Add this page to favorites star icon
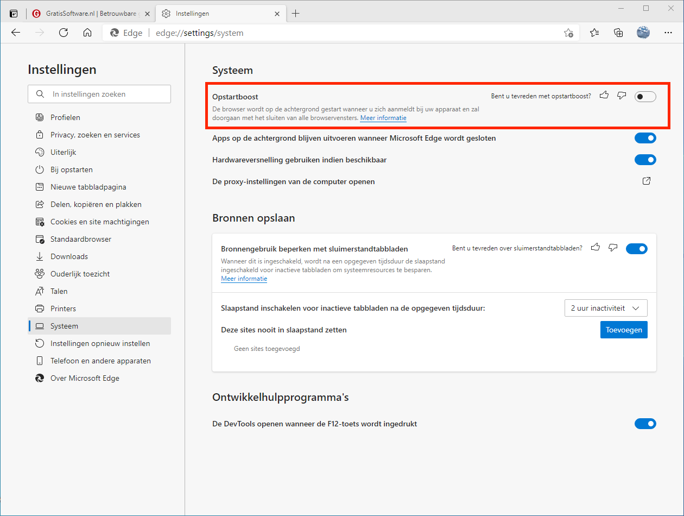684x516 pixels. coord(568,33)
